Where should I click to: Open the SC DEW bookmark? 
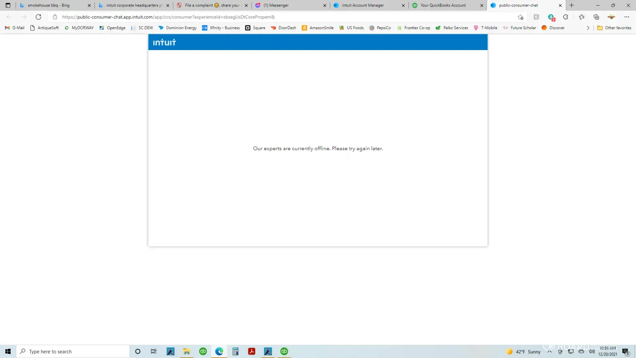pyautogui.click(x=142, y=28)
